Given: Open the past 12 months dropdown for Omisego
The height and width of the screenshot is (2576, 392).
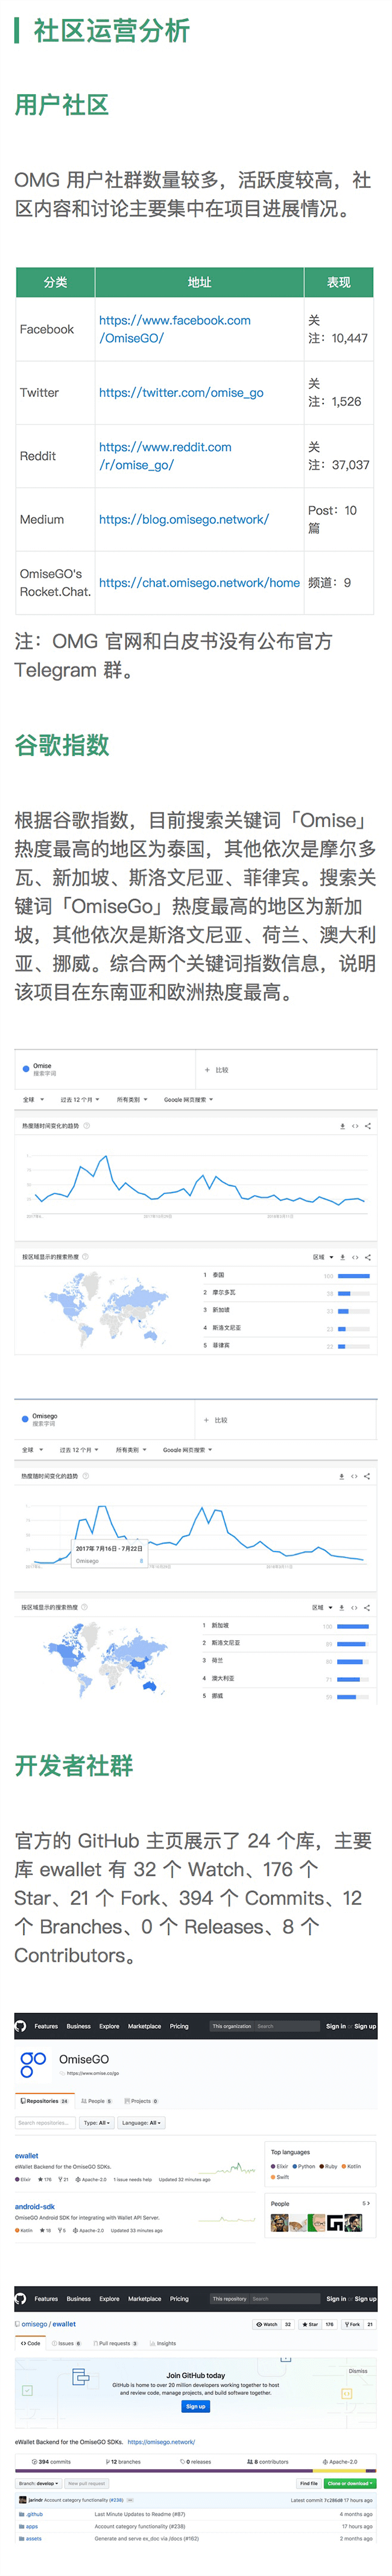Looking at the screenshot, I should click(x=79, y=1450).
